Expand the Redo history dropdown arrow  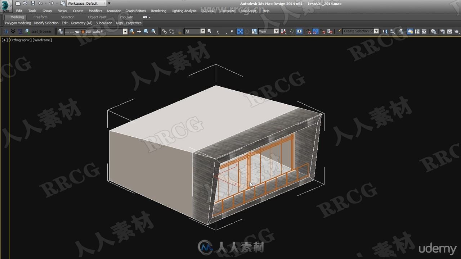(57, 3)
